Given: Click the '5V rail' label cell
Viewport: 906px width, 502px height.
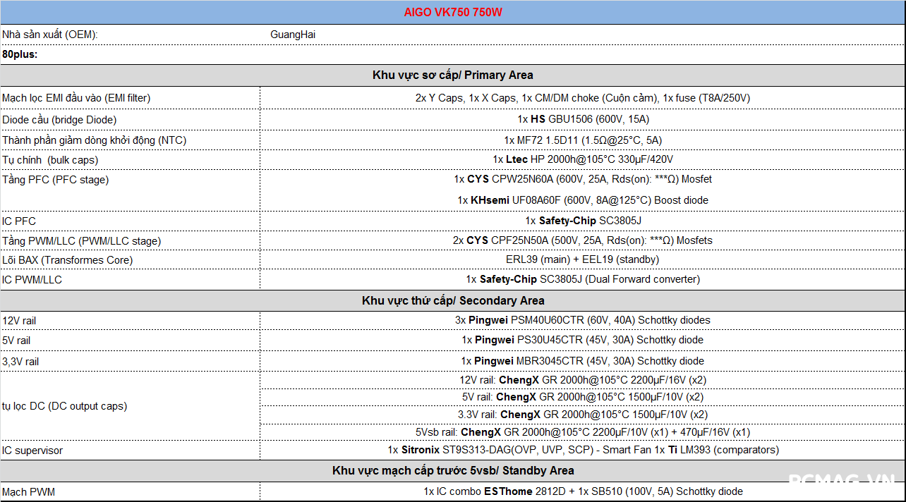Looking at the screenshot, I should tap(16, 340).
